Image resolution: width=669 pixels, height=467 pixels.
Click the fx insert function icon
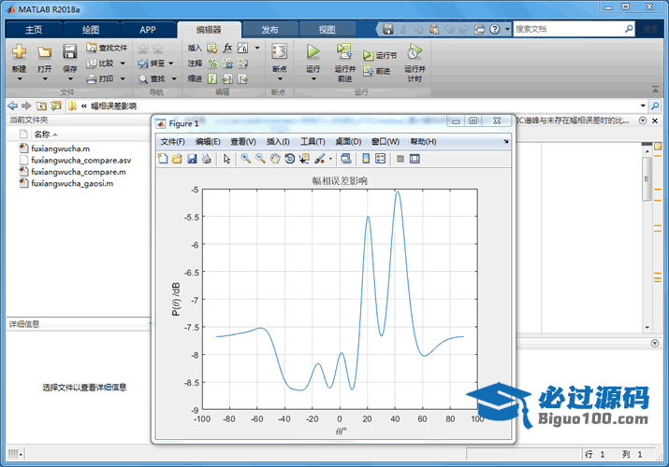(228, 48)
